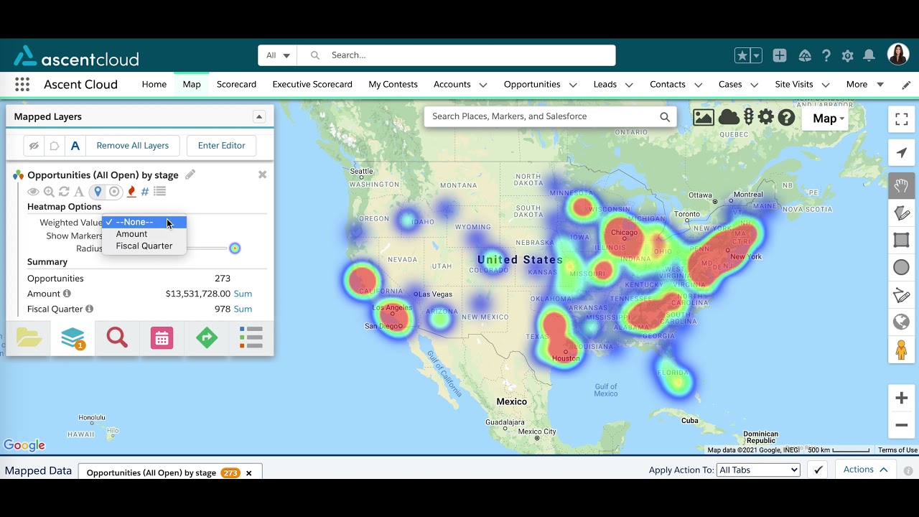
Task: Zoom out on the map
Action: pos(902,425)
